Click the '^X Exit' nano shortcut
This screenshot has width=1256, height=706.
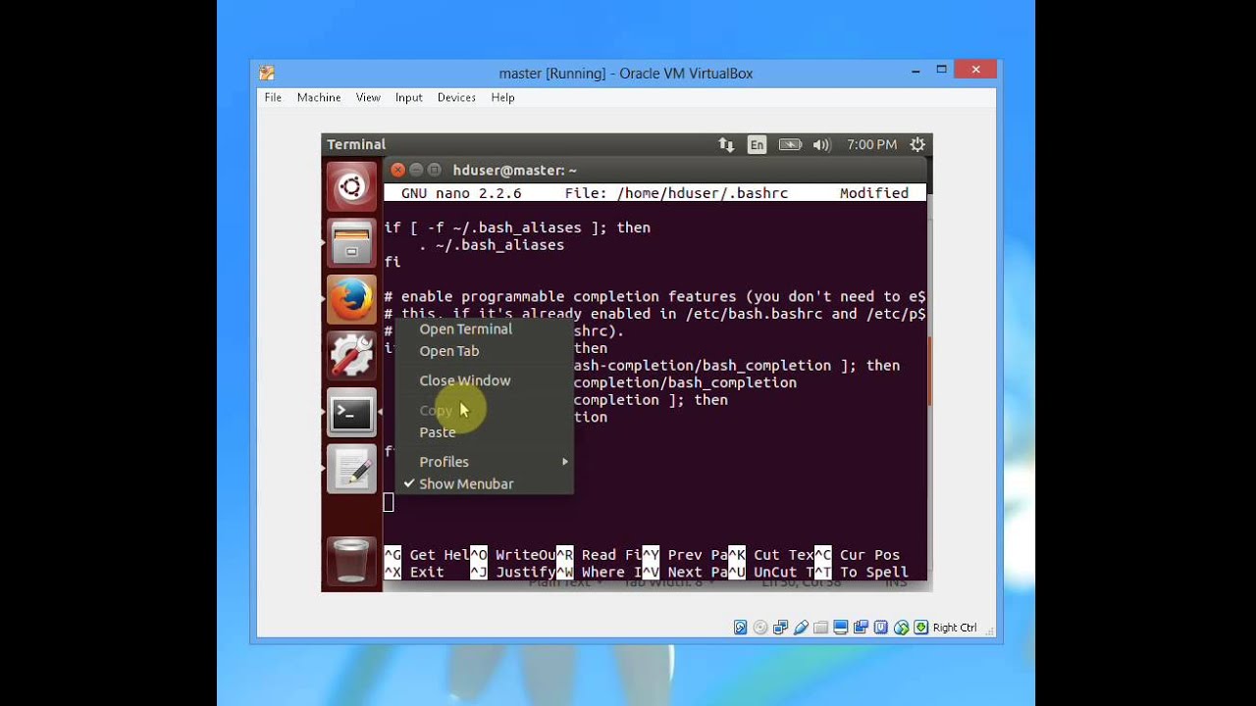pyautogui.click(x=414, y=572)
